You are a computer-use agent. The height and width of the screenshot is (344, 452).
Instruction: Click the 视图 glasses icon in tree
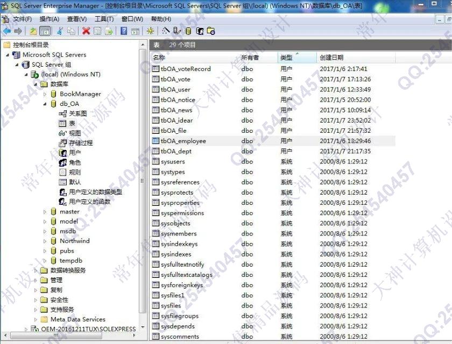pos(62,133)
